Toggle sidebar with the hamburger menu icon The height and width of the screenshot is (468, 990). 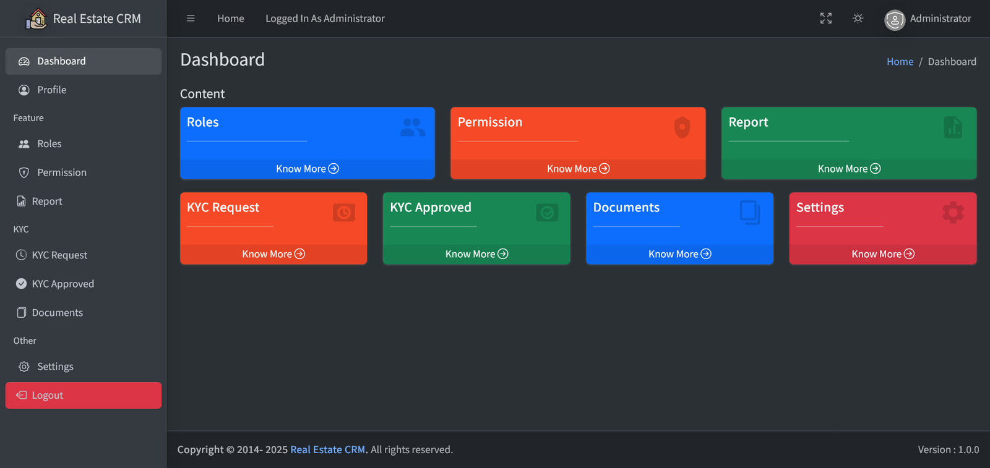point(191,19)
